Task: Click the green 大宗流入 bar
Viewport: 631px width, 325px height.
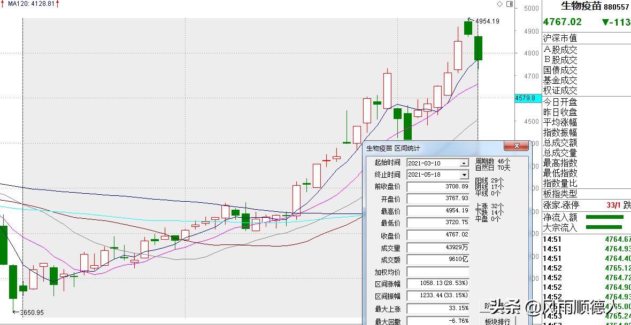Action: [604, 227]
